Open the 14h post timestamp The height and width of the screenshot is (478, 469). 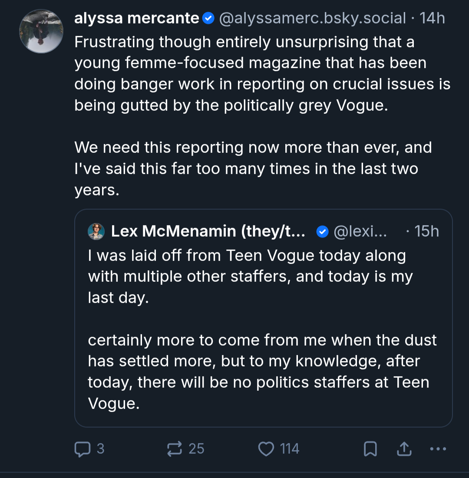[432, 18]
